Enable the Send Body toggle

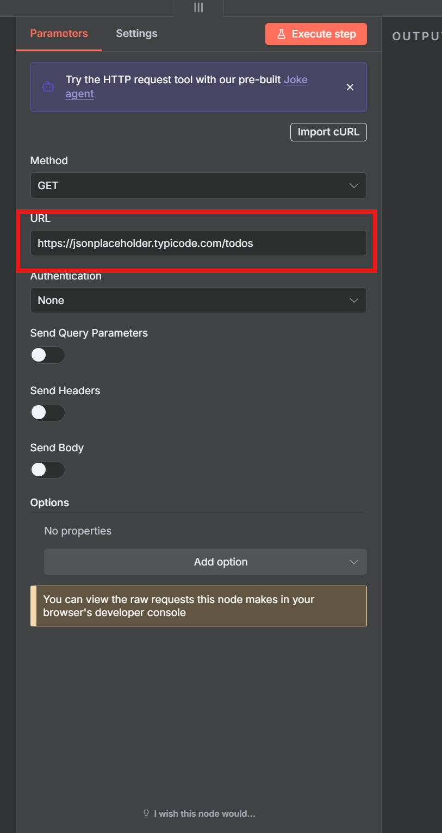[x=48, y=469]
